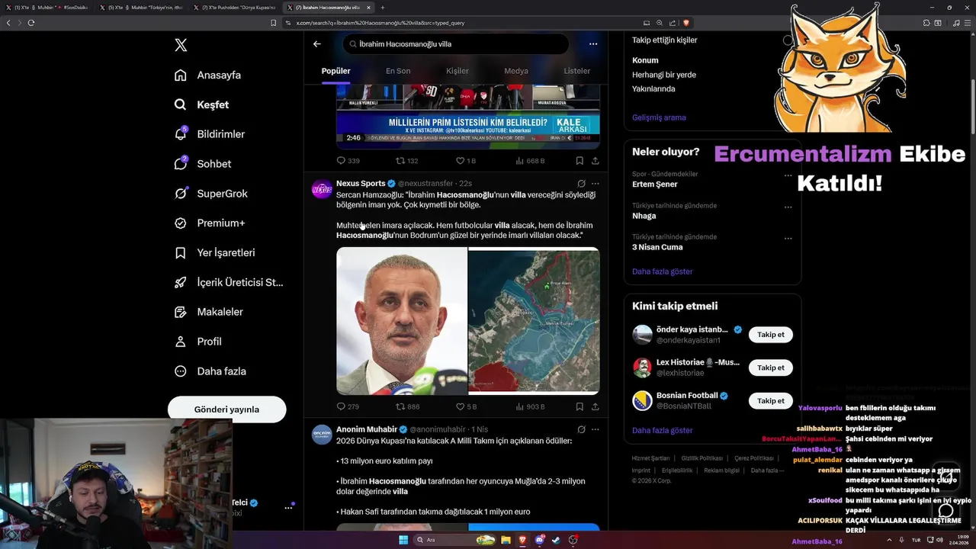Viewport: 976px width, 549px height.
Task: Open Windows Start menu
Action: point(403,540)
